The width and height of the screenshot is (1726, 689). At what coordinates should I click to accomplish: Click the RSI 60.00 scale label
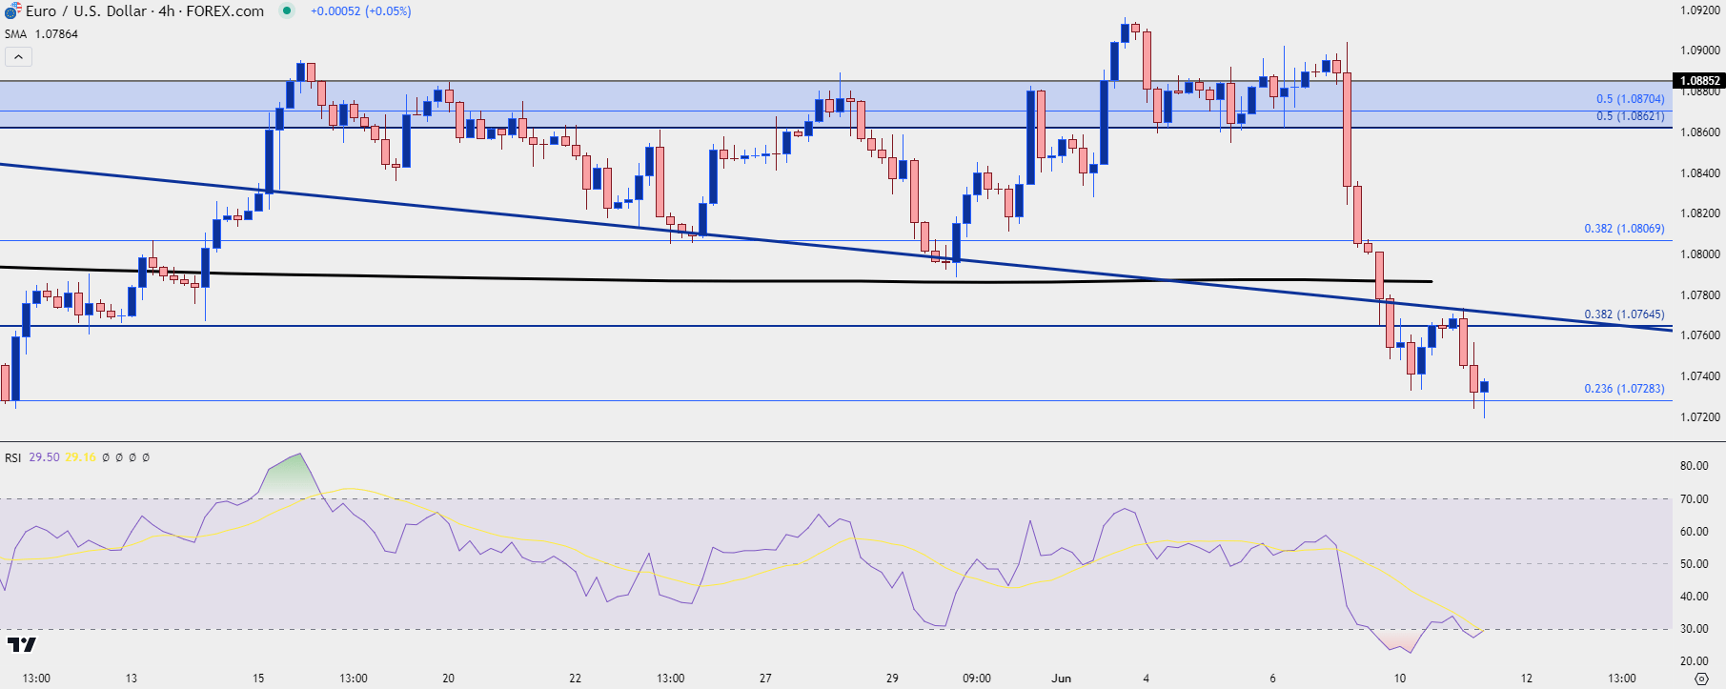(1694, 532)
